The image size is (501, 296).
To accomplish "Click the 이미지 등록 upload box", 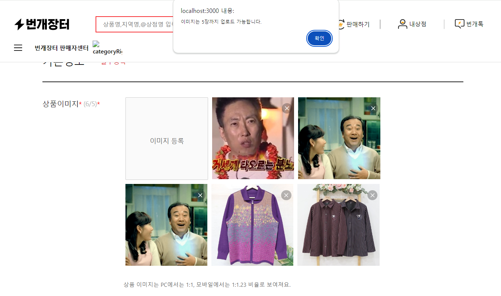I will (167, 139).
